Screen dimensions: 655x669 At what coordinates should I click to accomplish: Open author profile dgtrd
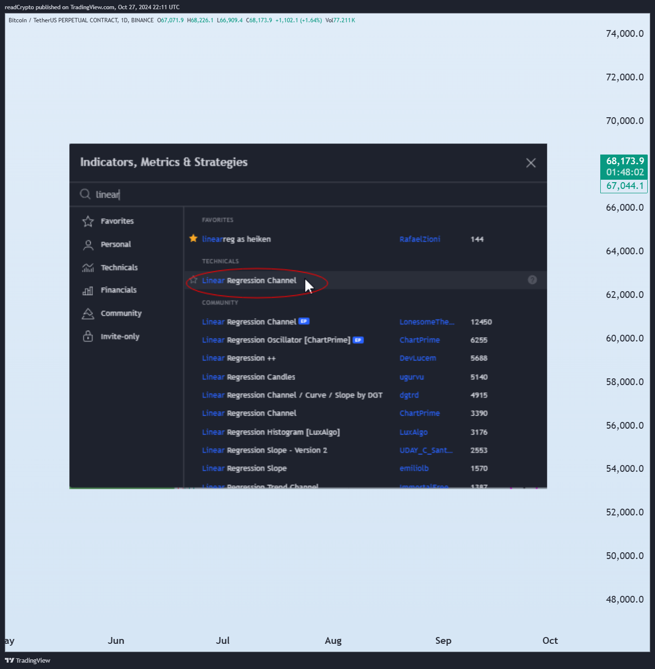click(409, 395)
